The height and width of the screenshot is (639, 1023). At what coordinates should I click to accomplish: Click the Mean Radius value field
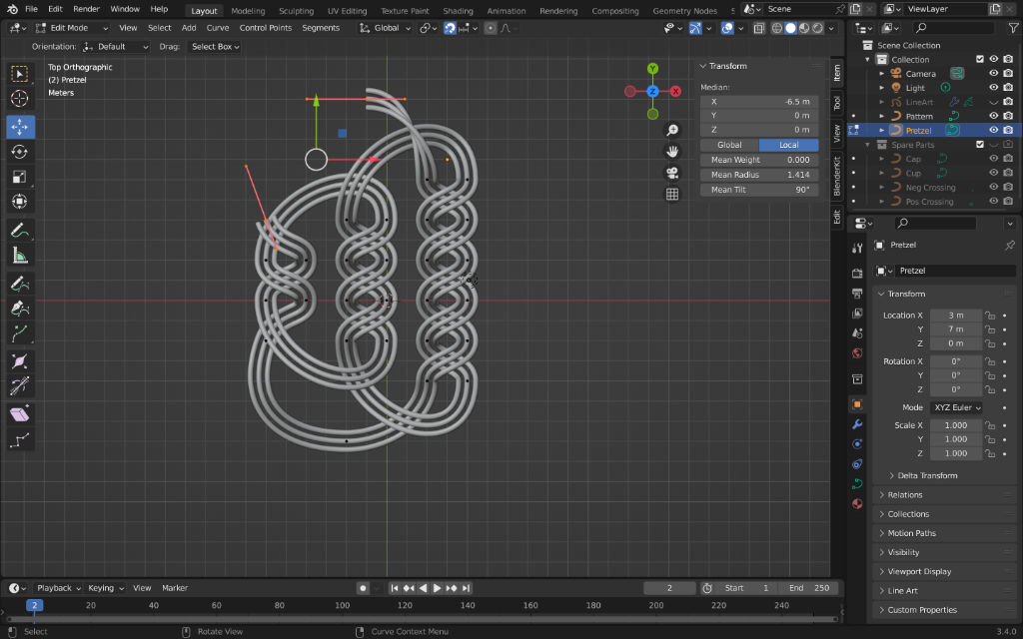(x=759, y=175)
